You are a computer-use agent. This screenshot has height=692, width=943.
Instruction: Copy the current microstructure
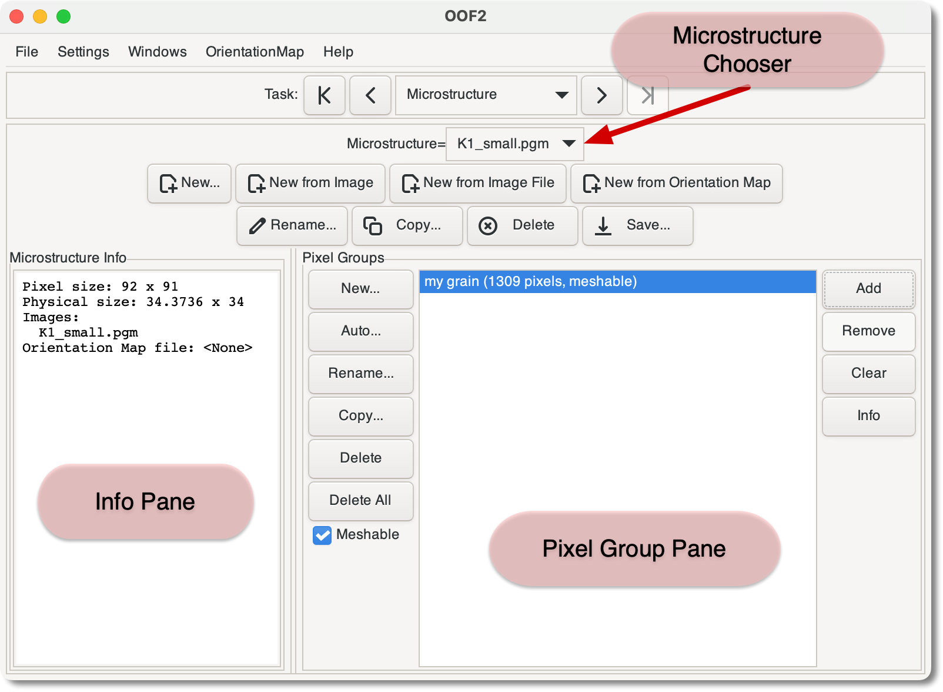pyautogui.click(x=407, y=225)
